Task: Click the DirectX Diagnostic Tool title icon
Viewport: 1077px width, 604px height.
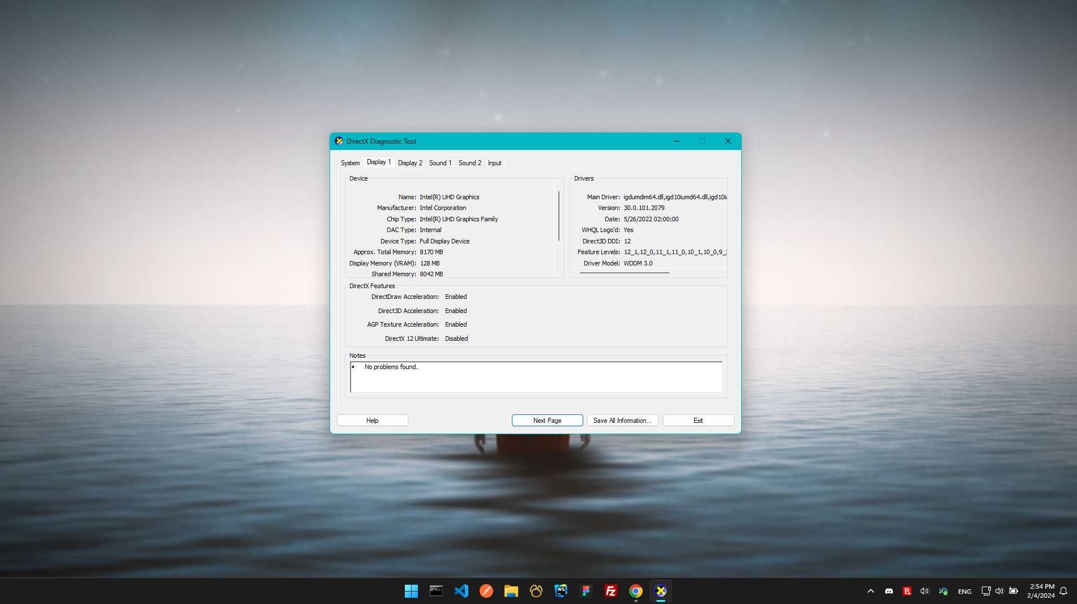Action: (x=339, y=141)
